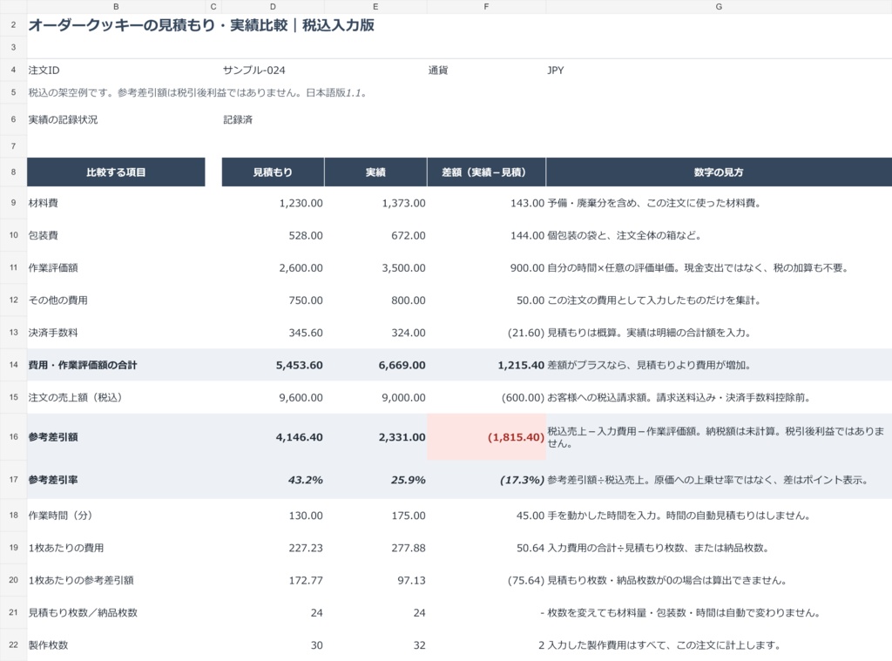
Task: Click the note starting 税込の架空例です
Action: (197, 92)
